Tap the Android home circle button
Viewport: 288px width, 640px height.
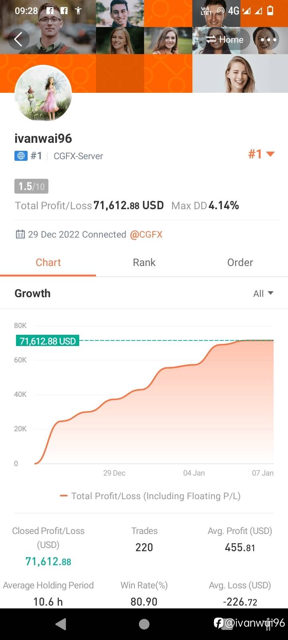click(x=144, y=624)
